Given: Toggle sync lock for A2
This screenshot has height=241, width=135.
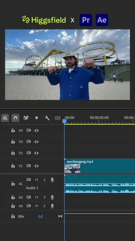Looking at the screenshot, I should tap(28, 197).
